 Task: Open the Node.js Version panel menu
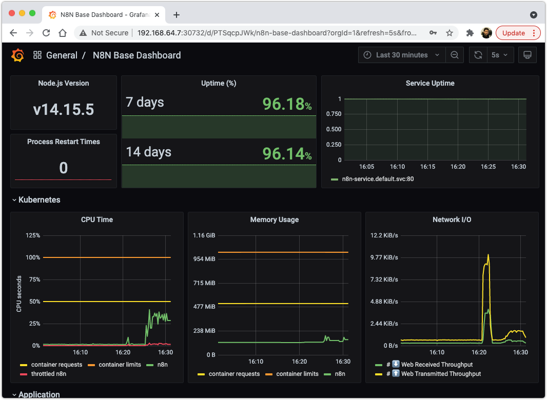pos(64,83)
